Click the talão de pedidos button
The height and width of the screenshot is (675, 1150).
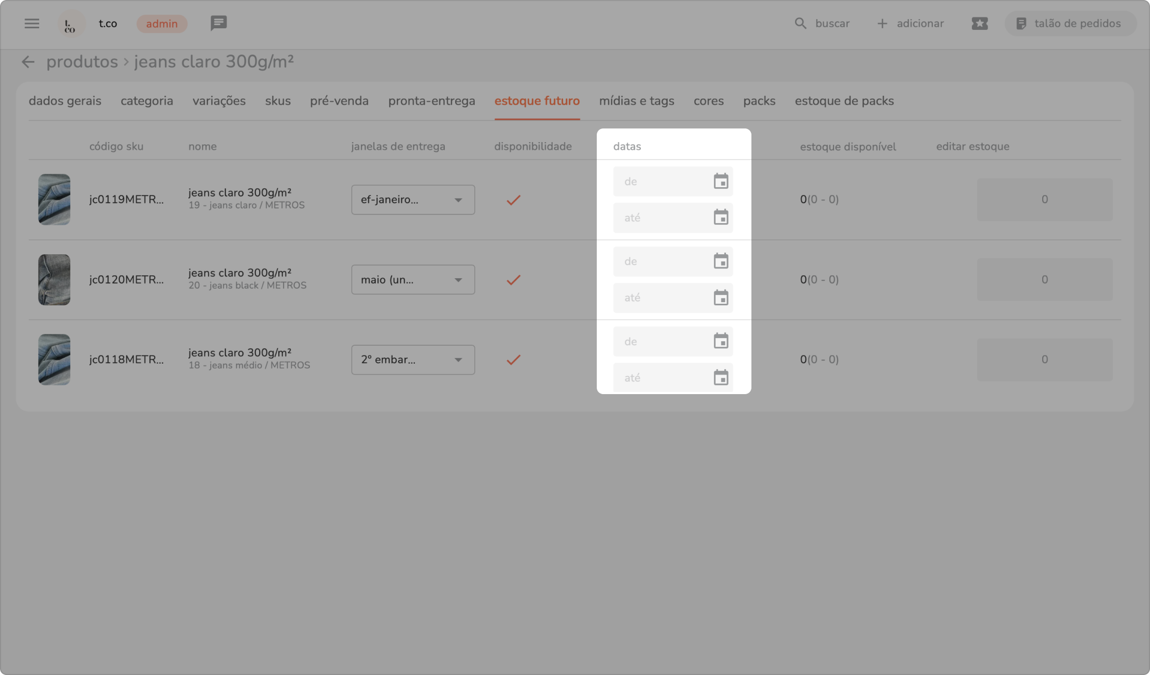click(x=1070, y=23)
